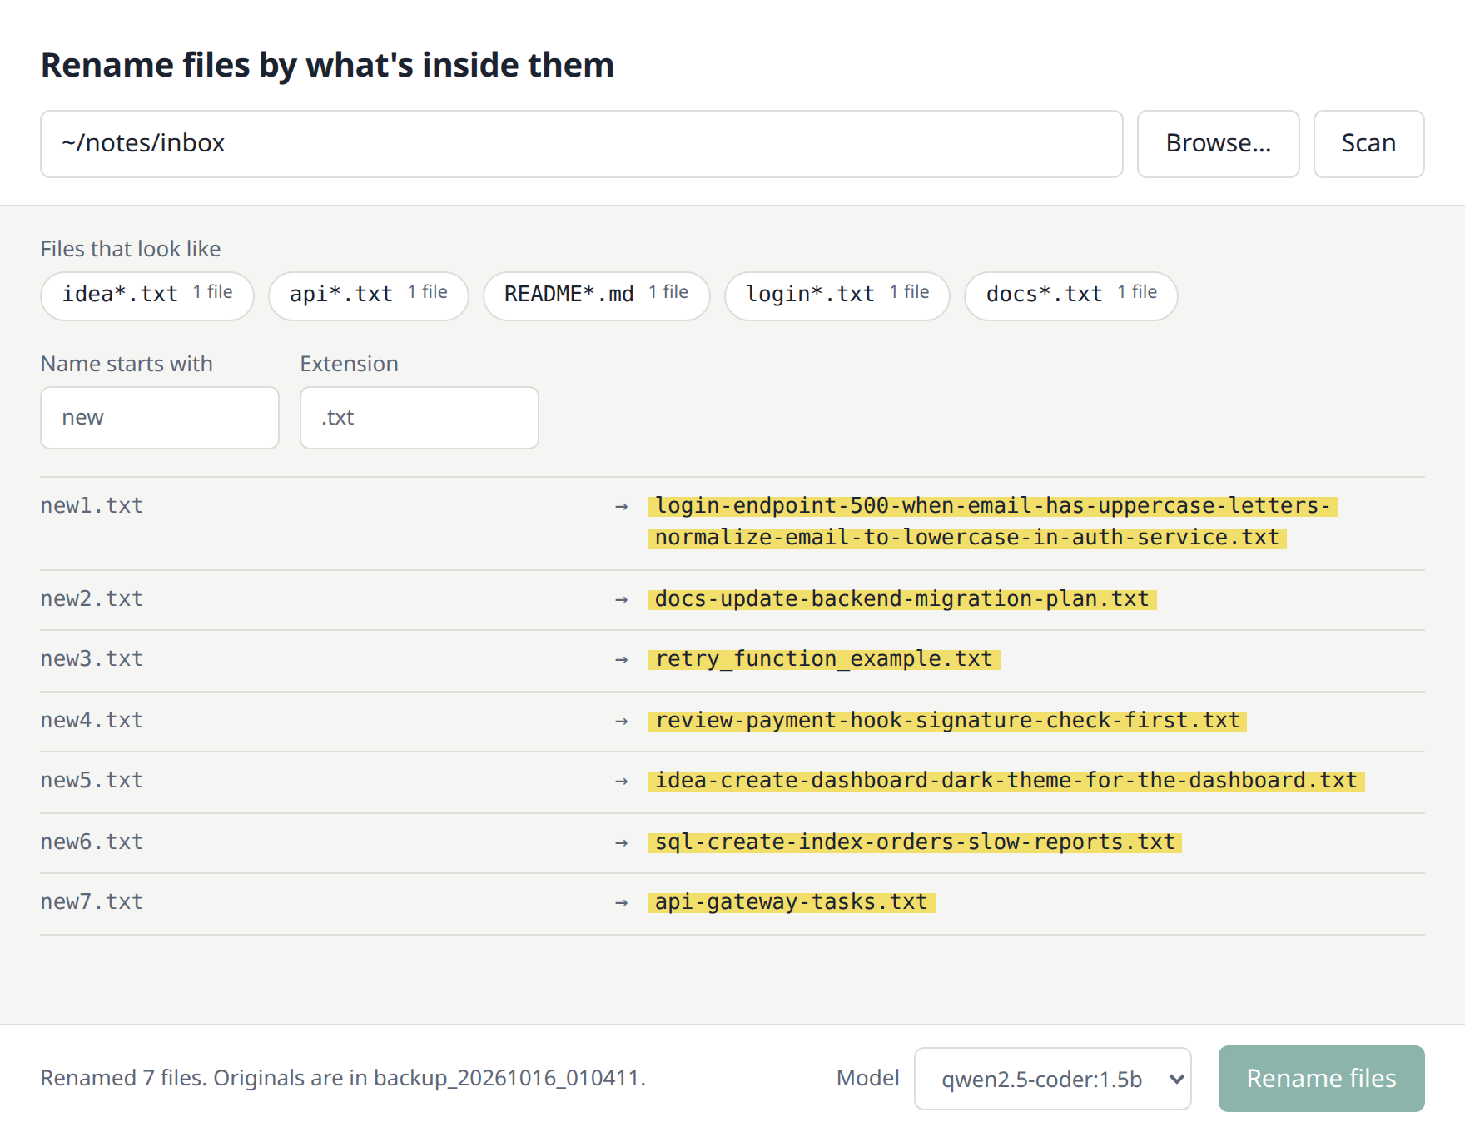This screenshot has width=1465, height=1132.
Task: Click the proposed name login-endpoint-500-when-email...
Action: pos(993,522)
